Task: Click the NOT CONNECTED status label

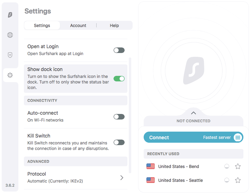Action: (x=194, y=121)
